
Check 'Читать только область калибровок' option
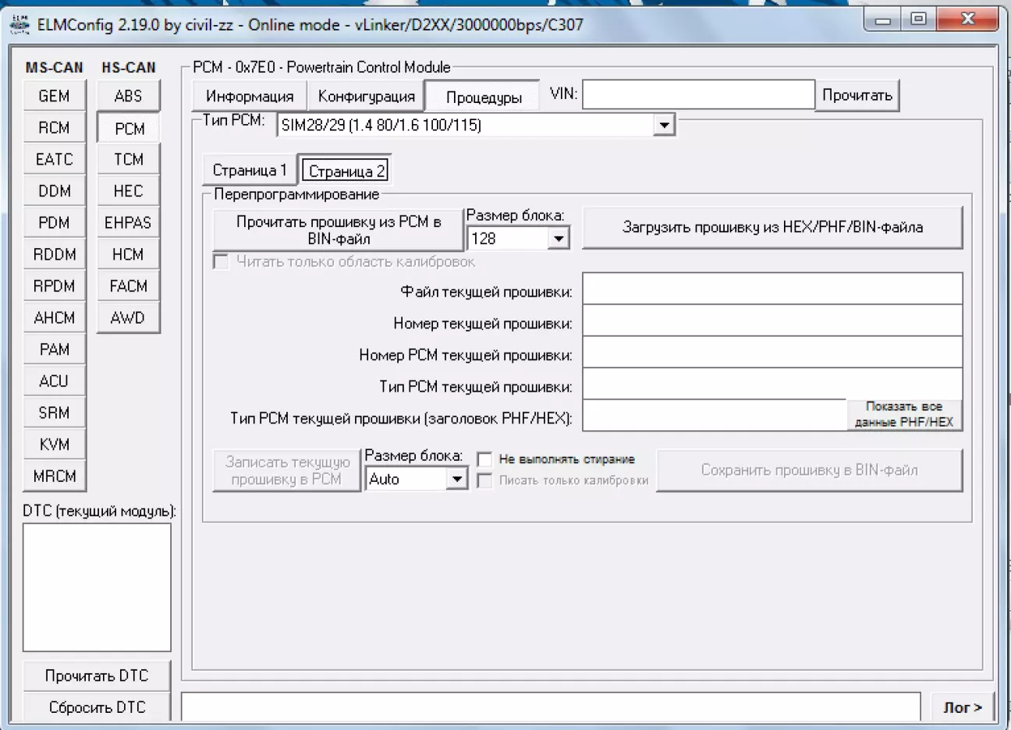click(x=221, y=262)
